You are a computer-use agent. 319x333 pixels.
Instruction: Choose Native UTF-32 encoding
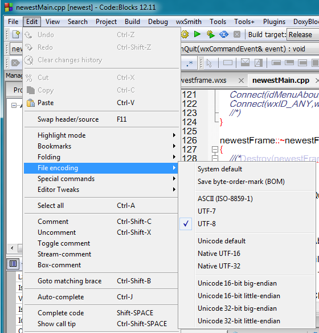tap(247, 266)
